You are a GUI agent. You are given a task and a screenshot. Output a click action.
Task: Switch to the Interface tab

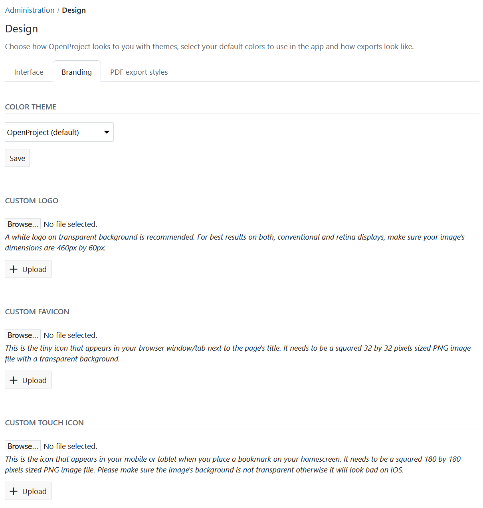pyautogui.click(x=29, y=72)
